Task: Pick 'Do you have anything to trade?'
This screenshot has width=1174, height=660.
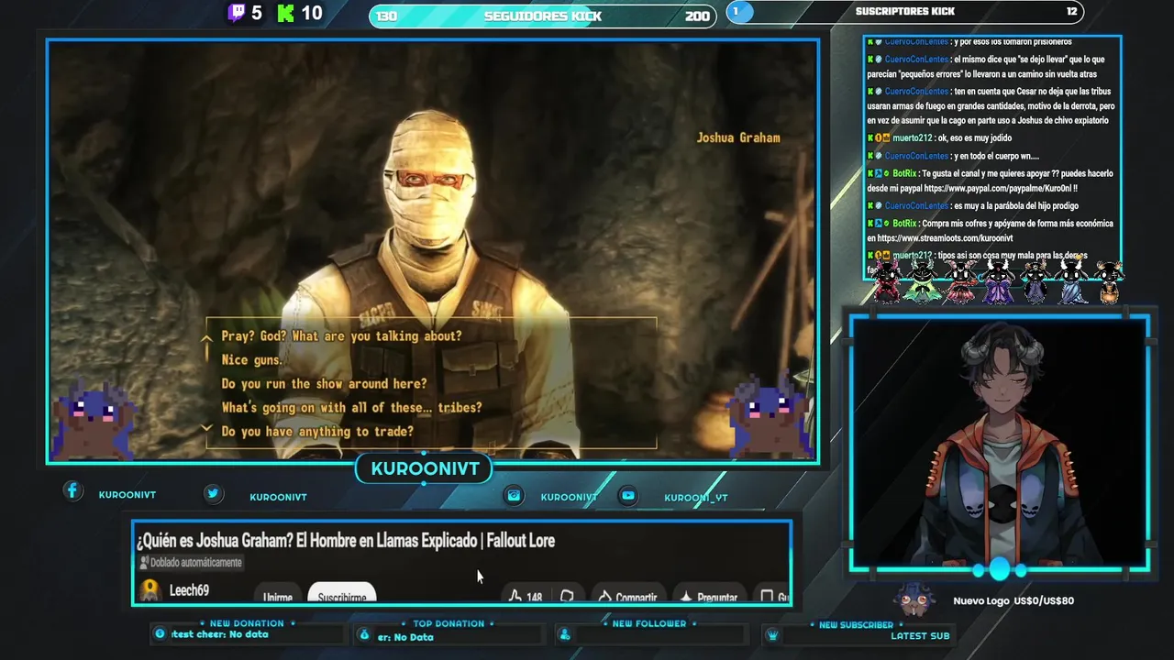Action: [x=317, y=432]
